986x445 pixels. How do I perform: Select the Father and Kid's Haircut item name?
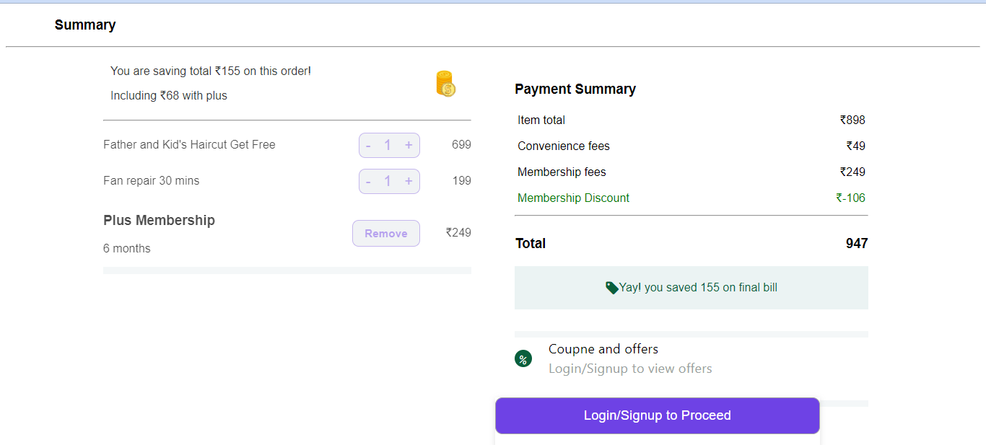tap(189, 145)
